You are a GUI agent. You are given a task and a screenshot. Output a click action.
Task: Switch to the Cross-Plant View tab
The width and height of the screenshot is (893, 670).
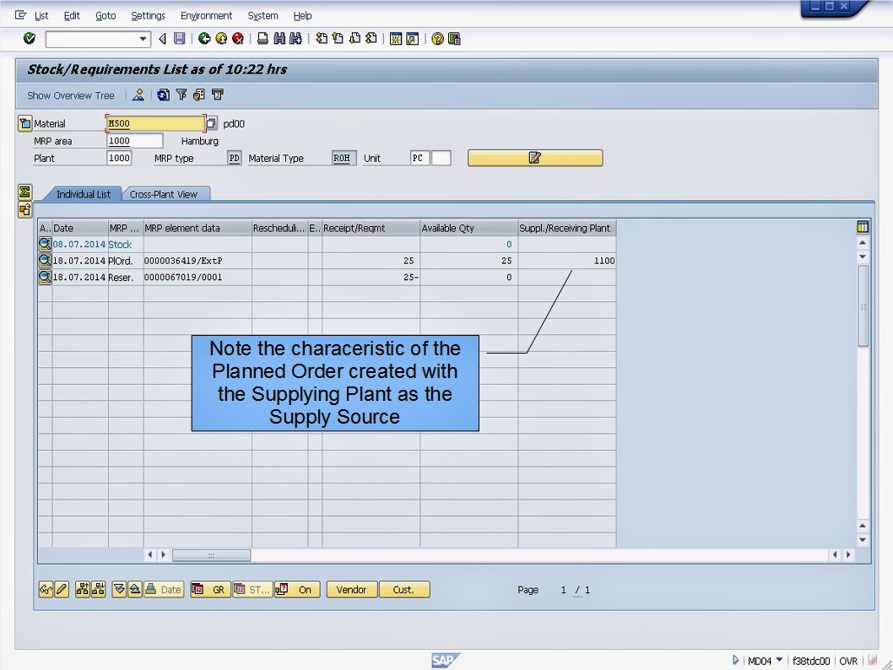pos(166,193)
